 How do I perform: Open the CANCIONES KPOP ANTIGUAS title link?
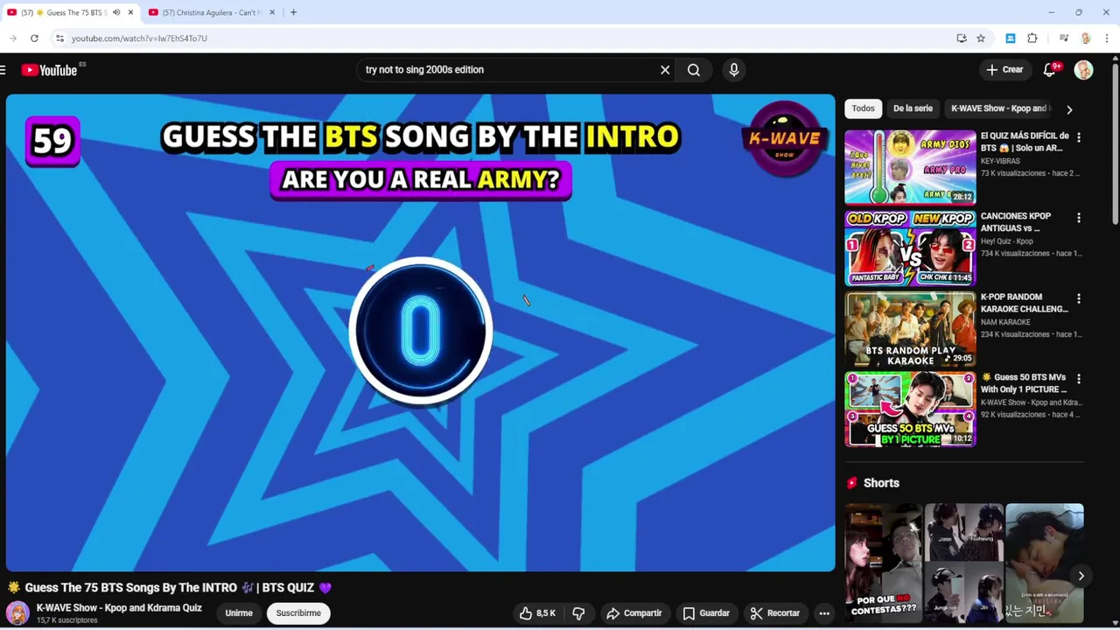pyautogui.click(x=1015, y=222)
